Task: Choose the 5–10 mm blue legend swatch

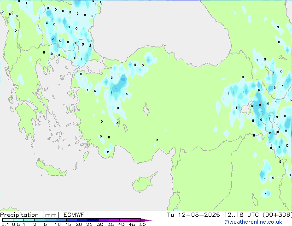Action: pyautogui.click(x=50, y=220)
